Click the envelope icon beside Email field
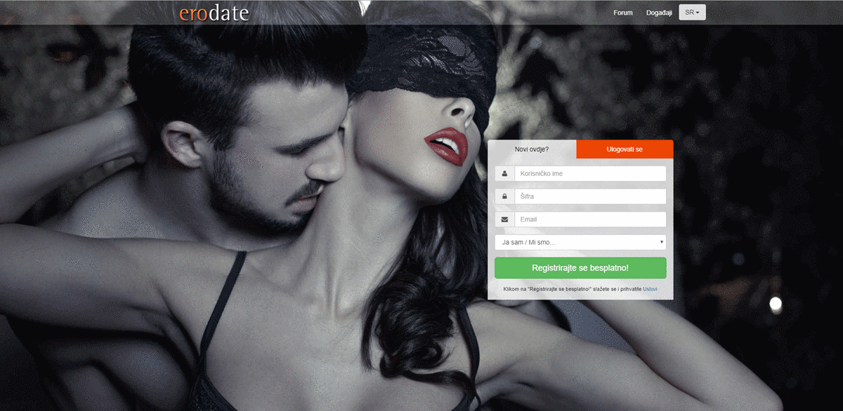Screen dimensions: 843x411 point(504,219)
